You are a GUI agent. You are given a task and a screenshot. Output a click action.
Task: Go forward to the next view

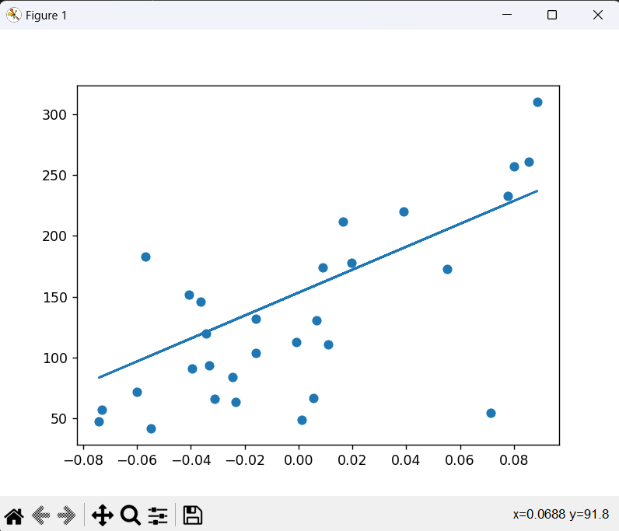67,515
